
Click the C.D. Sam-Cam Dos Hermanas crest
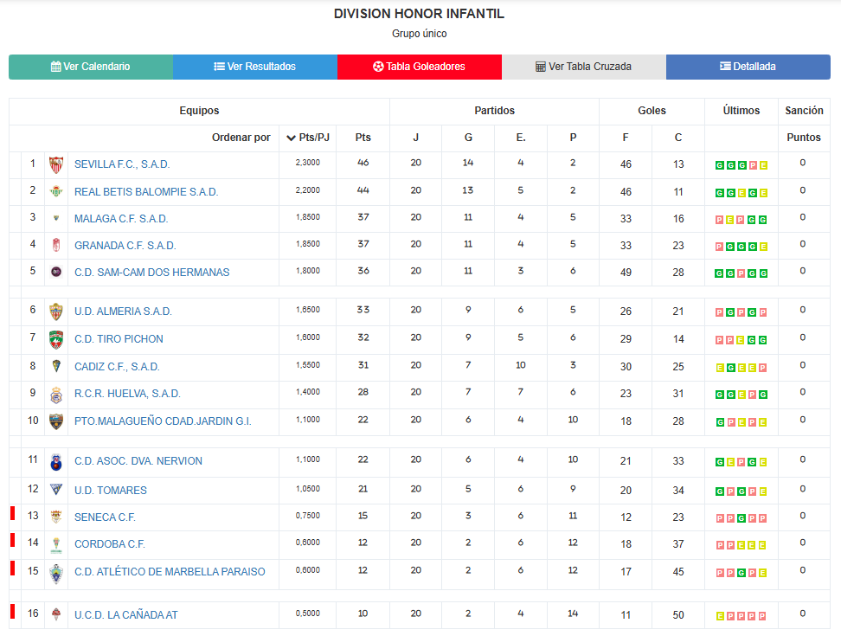tap(55, 272)
